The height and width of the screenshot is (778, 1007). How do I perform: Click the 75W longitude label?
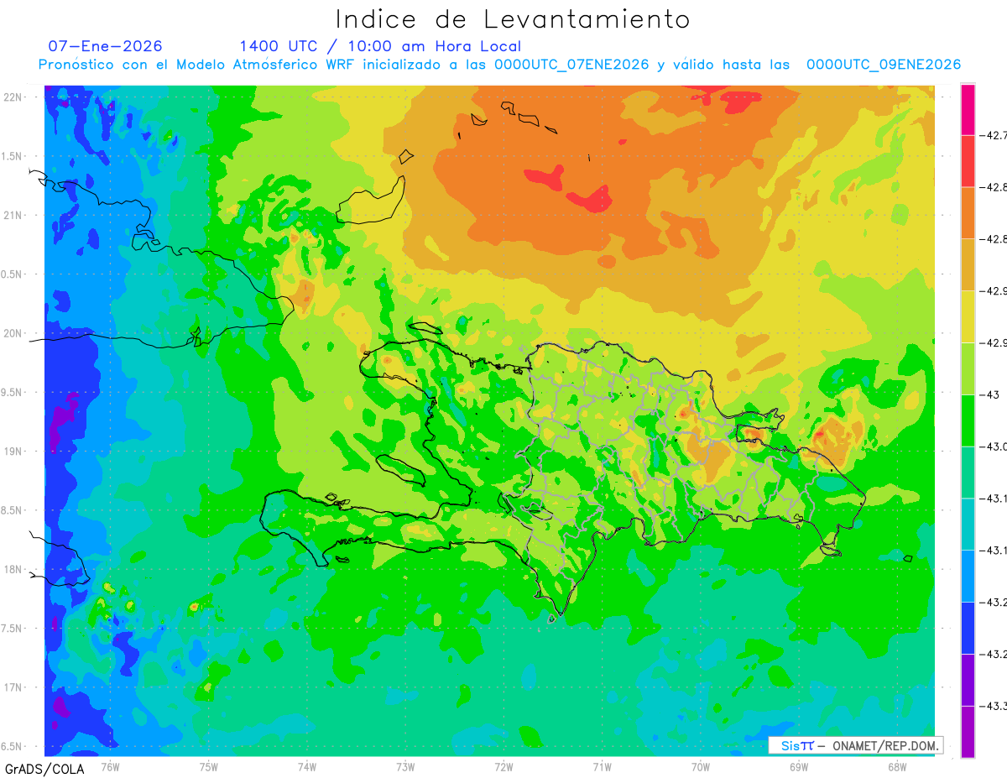[209, 766]
